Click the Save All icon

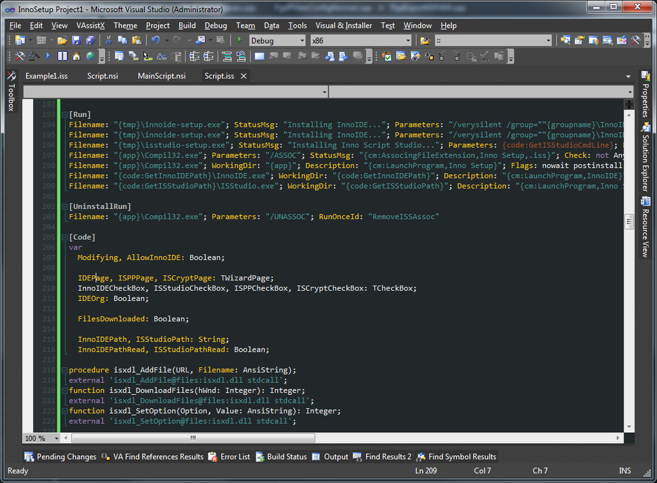click(90, 41)
